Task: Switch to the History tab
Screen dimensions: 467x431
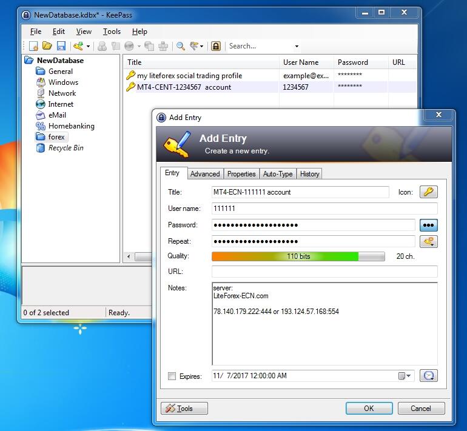Action: click(x=309, y=174)
